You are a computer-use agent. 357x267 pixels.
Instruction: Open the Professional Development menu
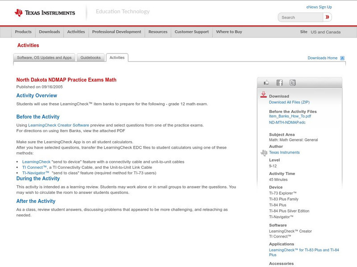116,32
